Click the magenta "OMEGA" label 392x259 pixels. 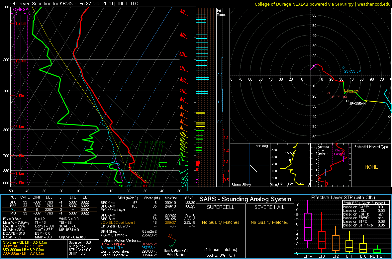(21, 10)
